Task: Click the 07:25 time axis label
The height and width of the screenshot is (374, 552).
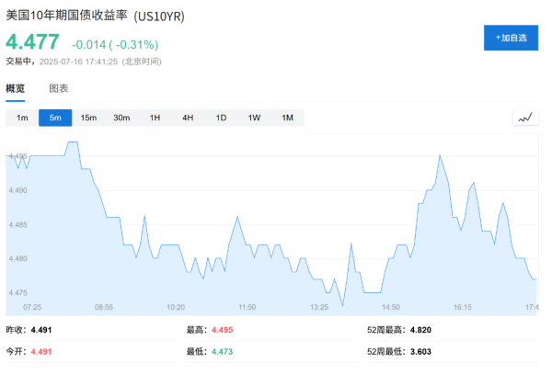Action: 32,307
